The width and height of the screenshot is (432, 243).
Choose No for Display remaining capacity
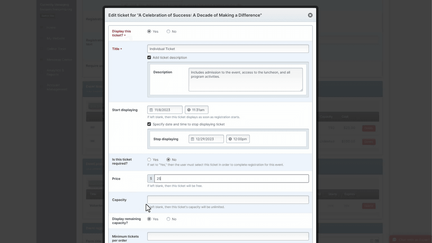point(168,219)
